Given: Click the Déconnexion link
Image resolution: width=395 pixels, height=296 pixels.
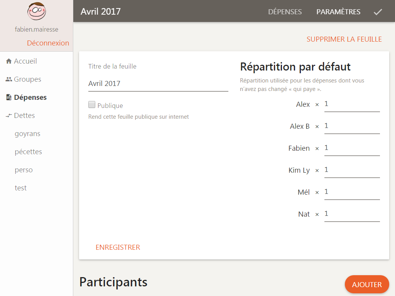Looking at the screenshot, I should coord(48,43).
